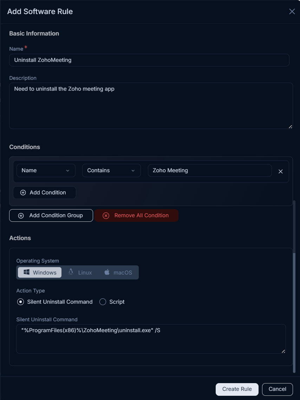
Task: Open the Contains operator dropdown
Action: [111, 170]
